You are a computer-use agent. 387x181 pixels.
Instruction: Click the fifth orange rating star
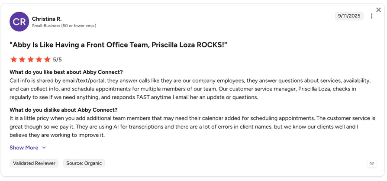tap(47, 59)
